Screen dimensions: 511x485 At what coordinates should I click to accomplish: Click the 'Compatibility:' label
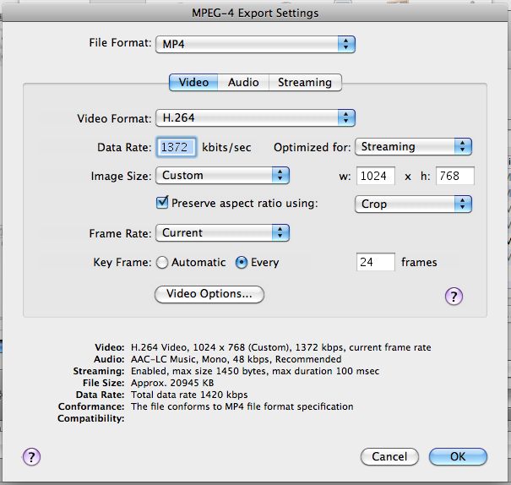(91, 418)
